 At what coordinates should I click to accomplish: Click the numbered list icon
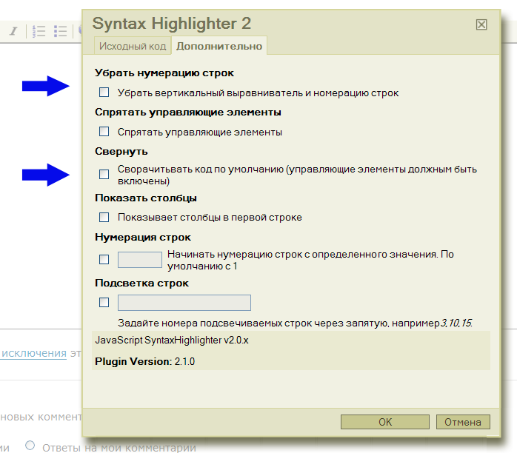(x=40, y=31)
